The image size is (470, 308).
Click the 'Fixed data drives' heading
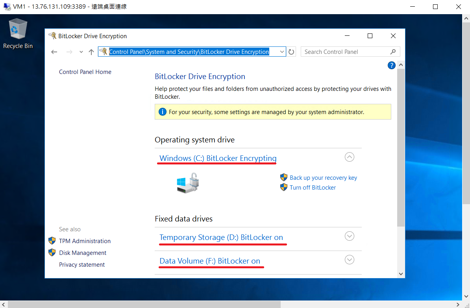click(x=183, y=219)
